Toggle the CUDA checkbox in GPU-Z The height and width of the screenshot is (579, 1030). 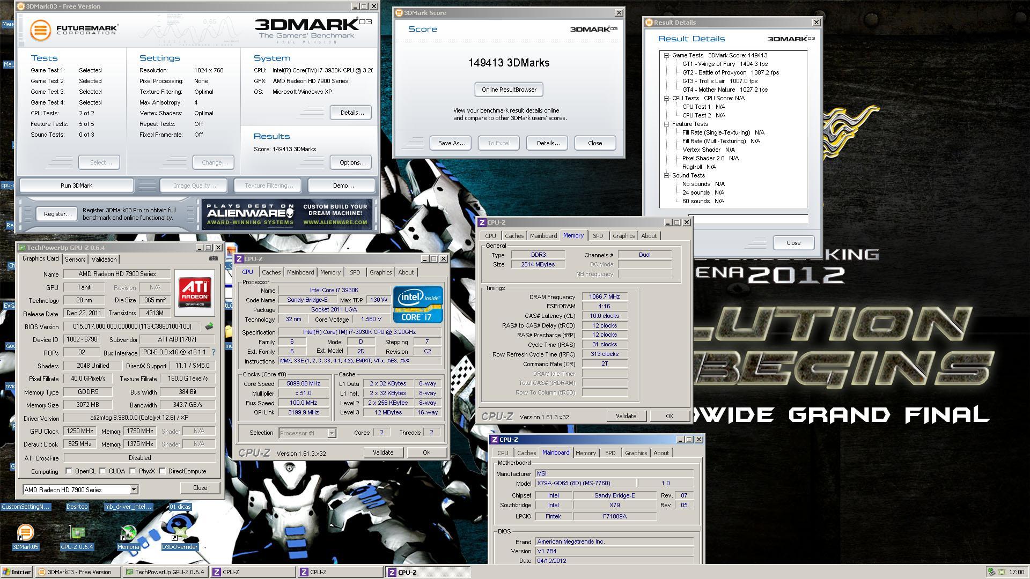(102, 471)
